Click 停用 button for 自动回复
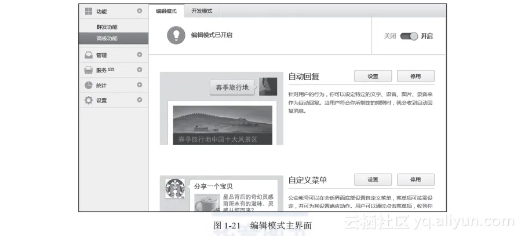This screenshot has width=521, height=236. click(x=416, y=76)
